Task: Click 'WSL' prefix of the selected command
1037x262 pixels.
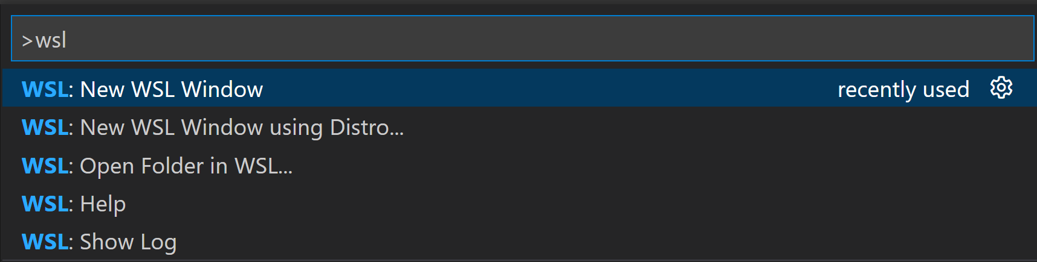Action: tap(45, 89)
